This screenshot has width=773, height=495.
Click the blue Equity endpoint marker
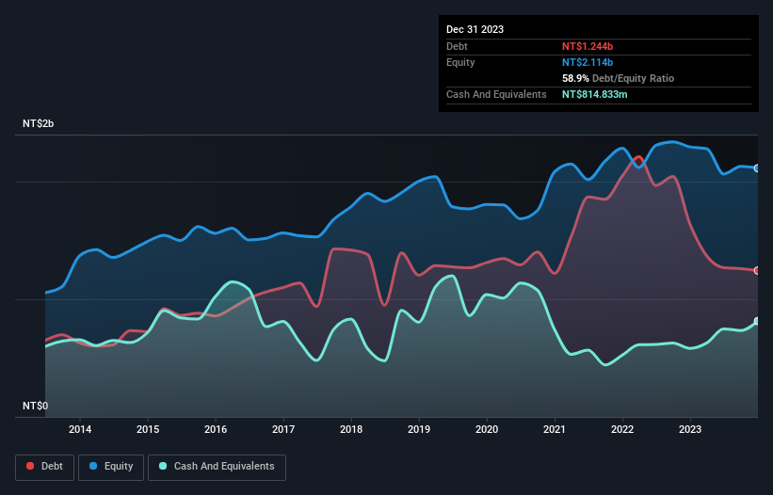(x=758, y=168)
